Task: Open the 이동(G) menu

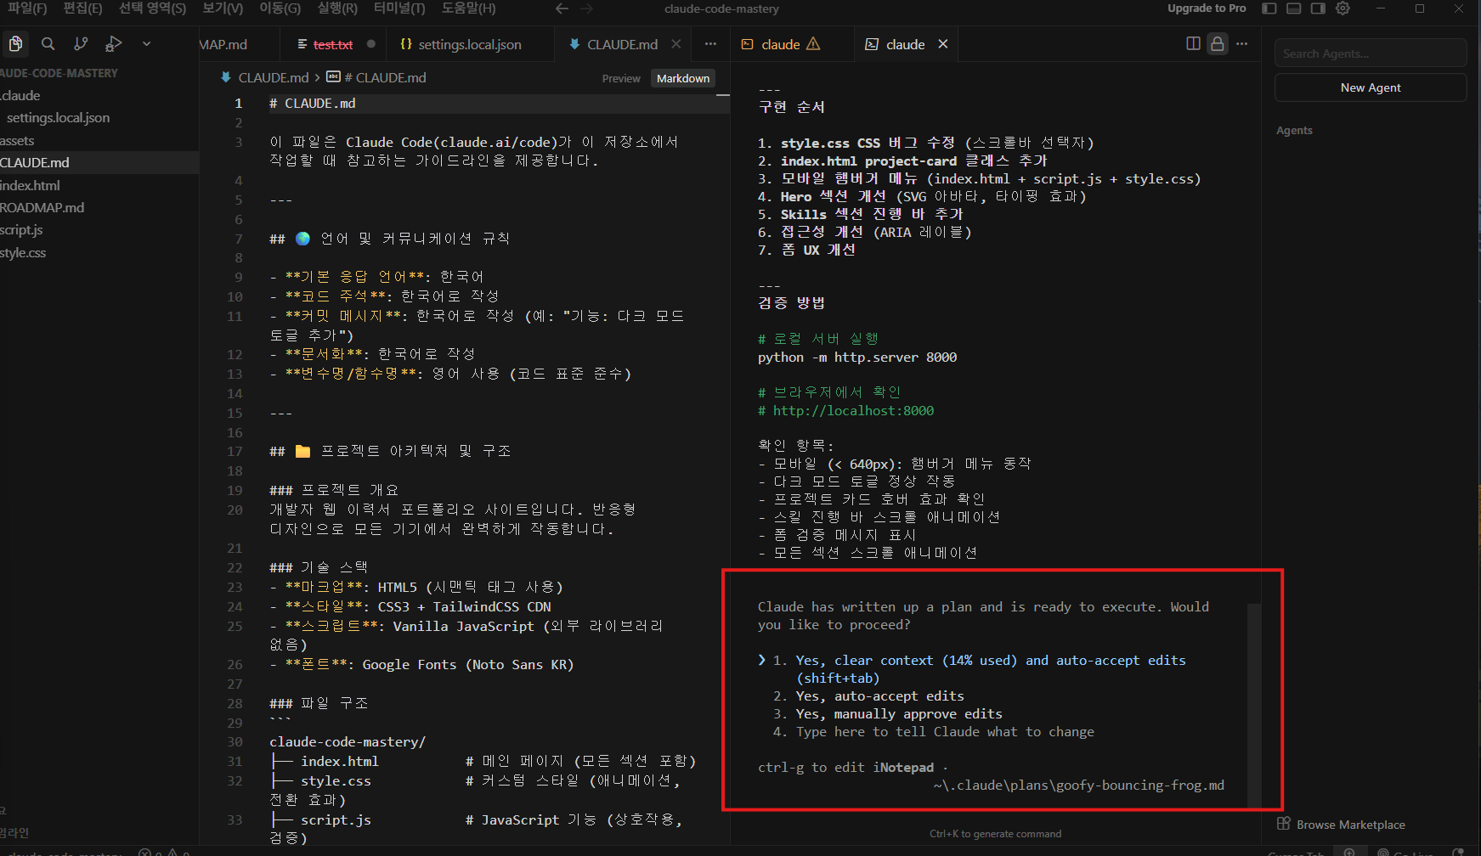Action: tap(280, 8)
